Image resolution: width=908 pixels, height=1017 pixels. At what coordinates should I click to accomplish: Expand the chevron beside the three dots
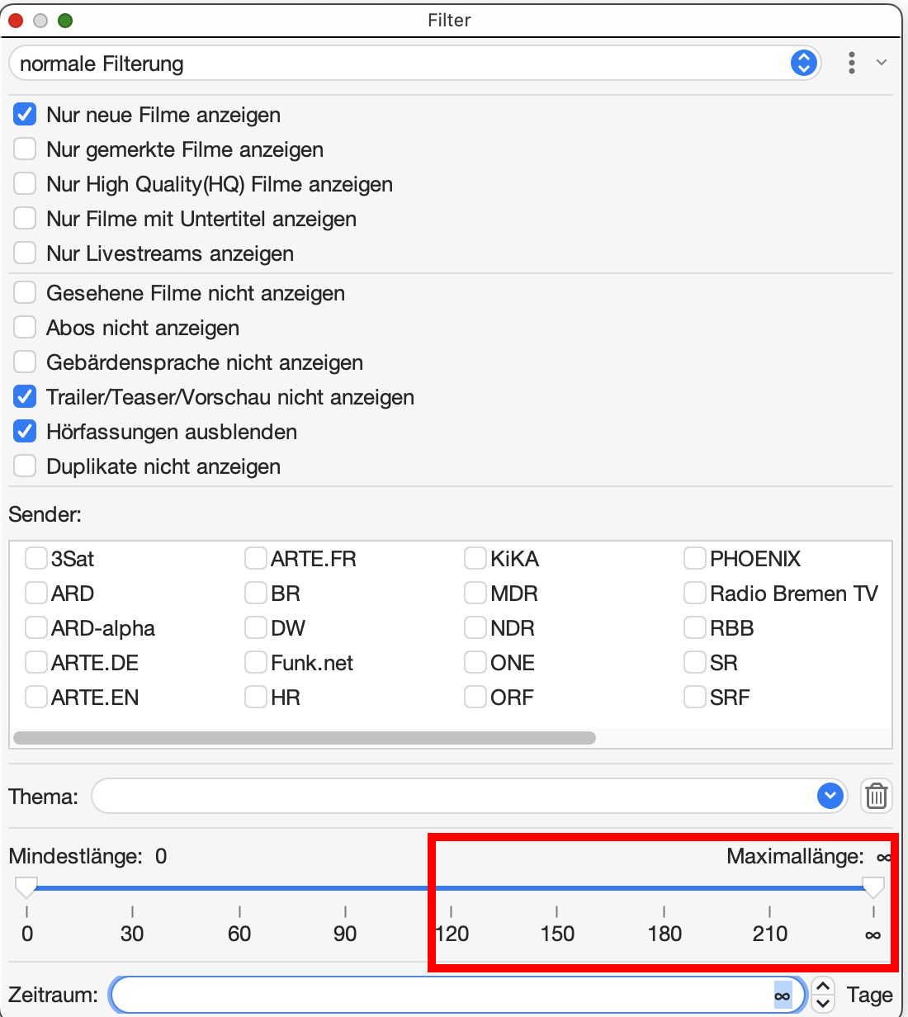coord(882,63)
